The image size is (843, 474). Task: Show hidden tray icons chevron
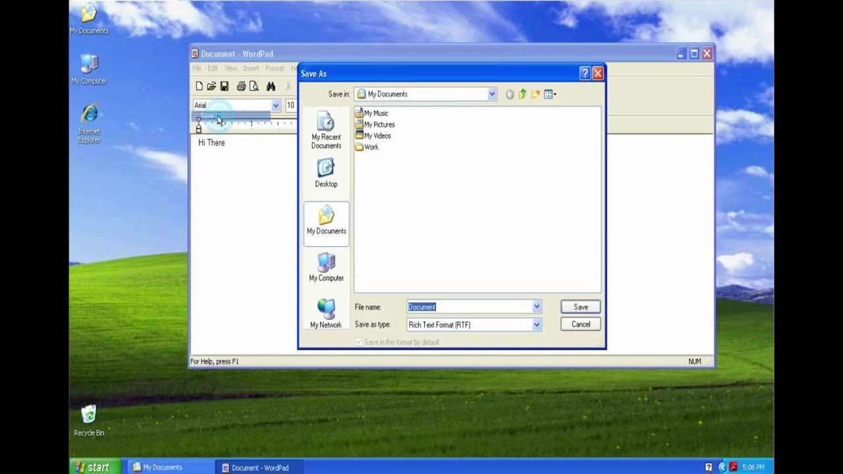(x=722, y=467)
